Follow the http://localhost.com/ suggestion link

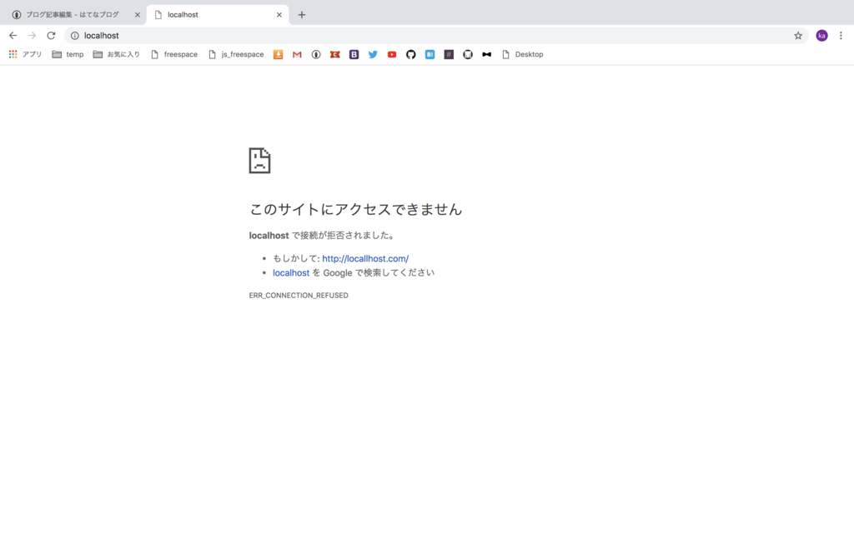(x=365, y=258)
